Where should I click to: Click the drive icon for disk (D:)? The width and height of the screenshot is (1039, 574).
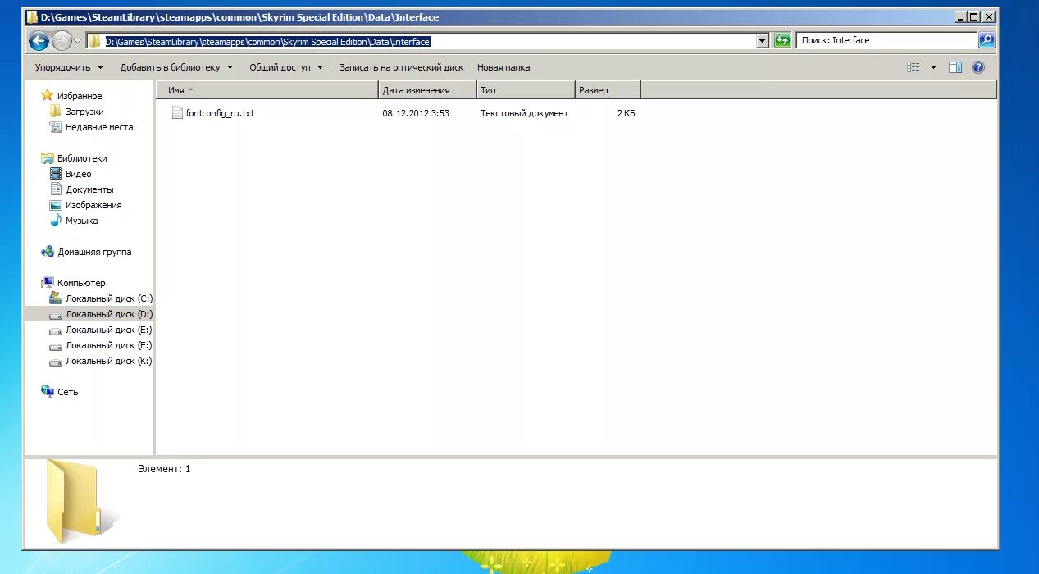tap(56, 315)
